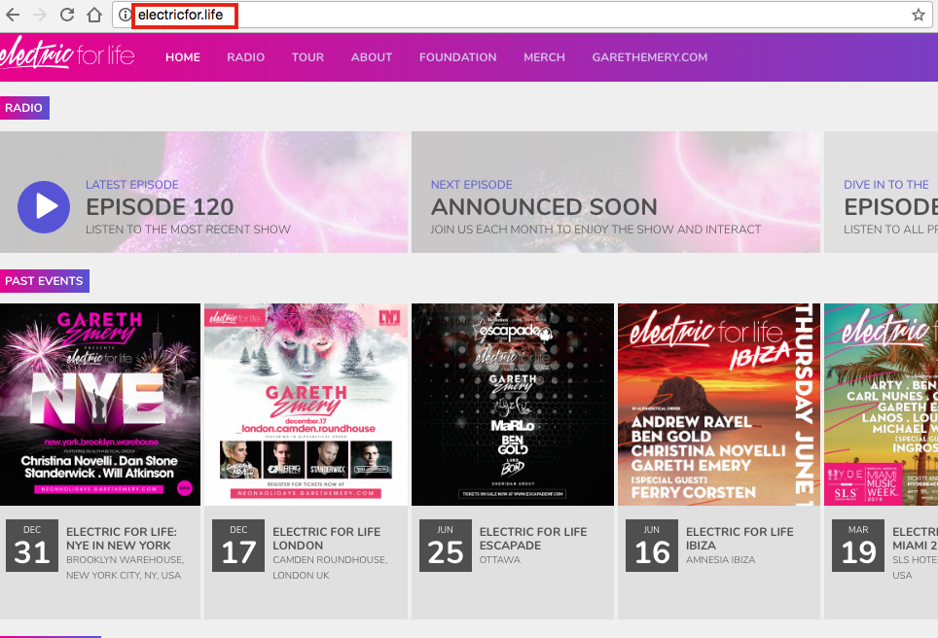
Task: Click LISTEN TO THE MOST RECENT SHOW text
Action: 188,230
